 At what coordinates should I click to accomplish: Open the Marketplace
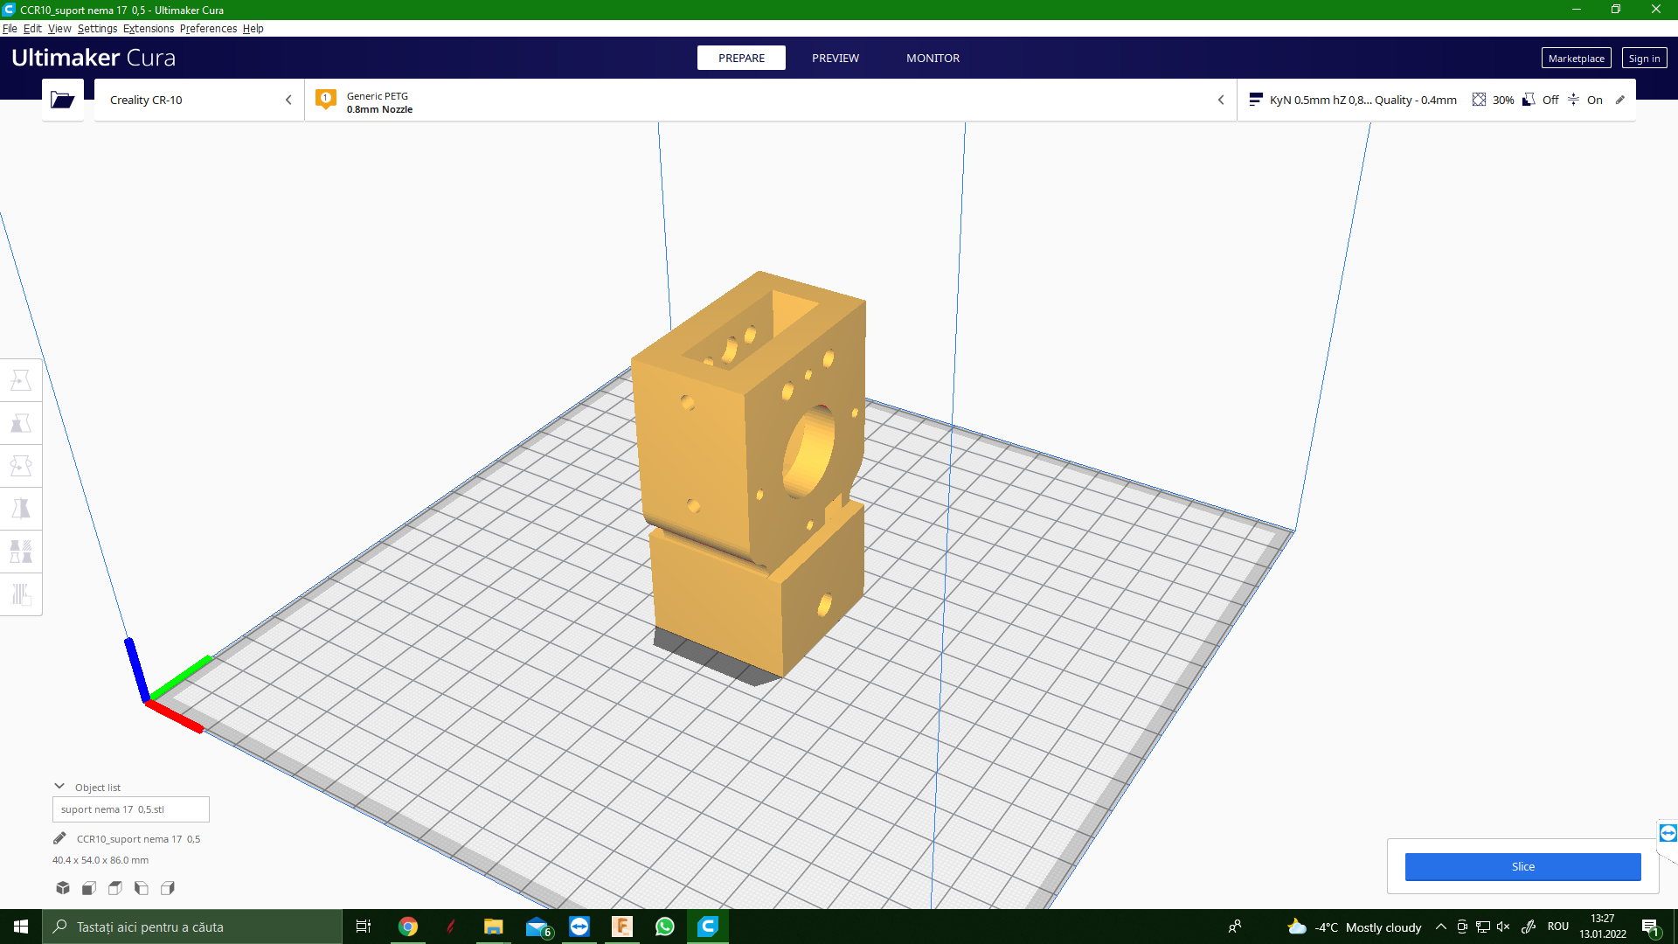pos(1576,59)
